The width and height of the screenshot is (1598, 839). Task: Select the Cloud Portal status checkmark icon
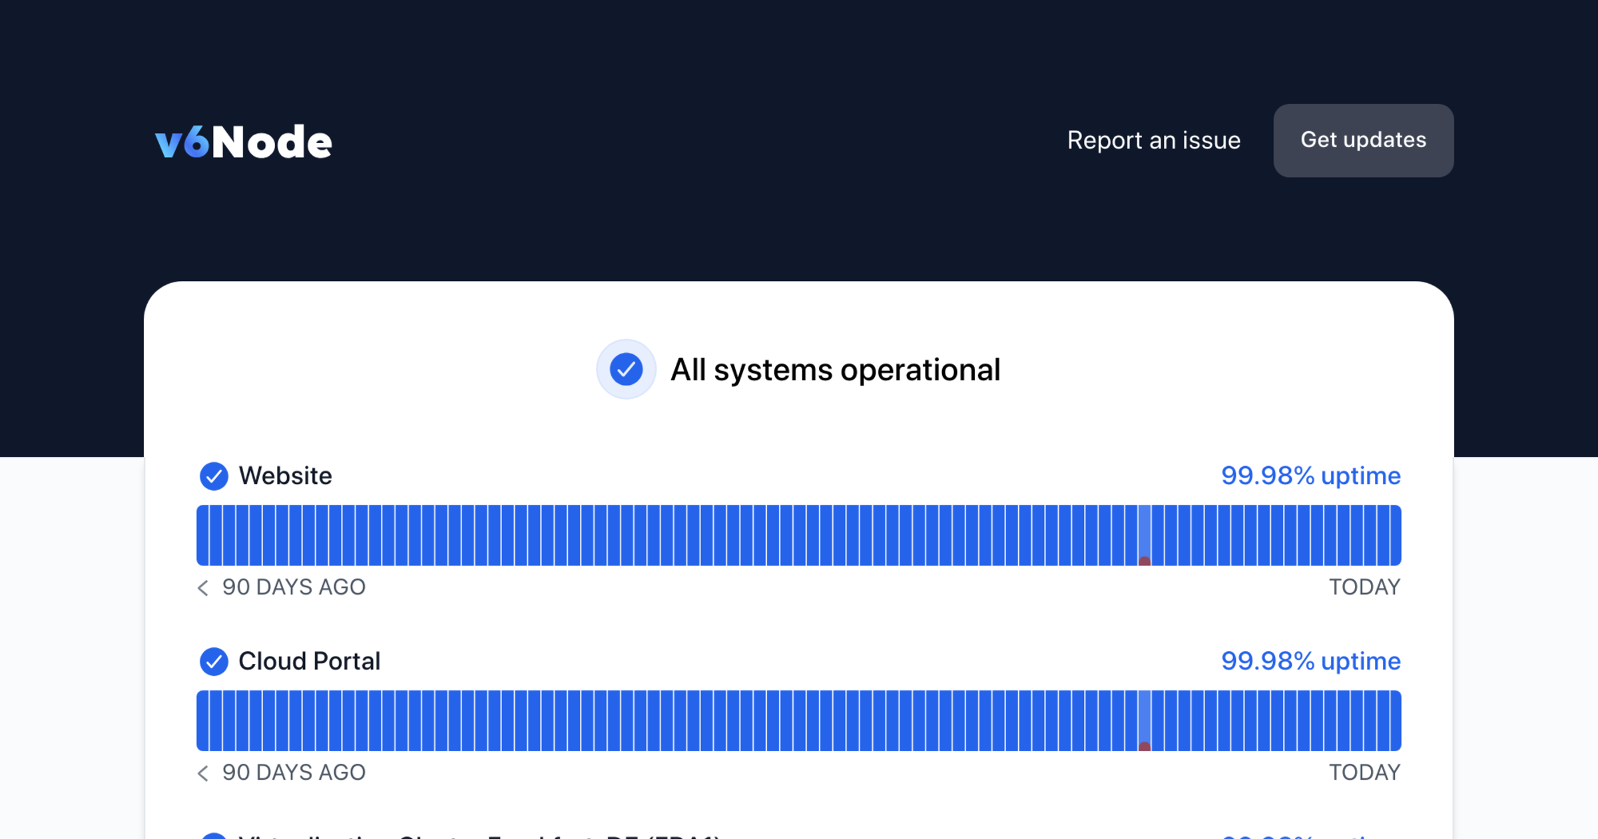tap(214, 661)
